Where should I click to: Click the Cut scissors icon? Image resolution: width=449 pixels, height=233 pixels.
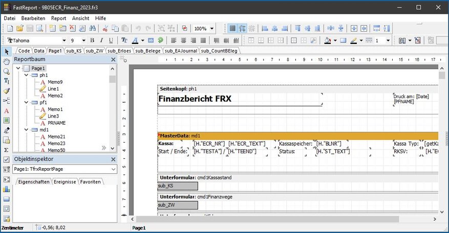click(105, 29)
